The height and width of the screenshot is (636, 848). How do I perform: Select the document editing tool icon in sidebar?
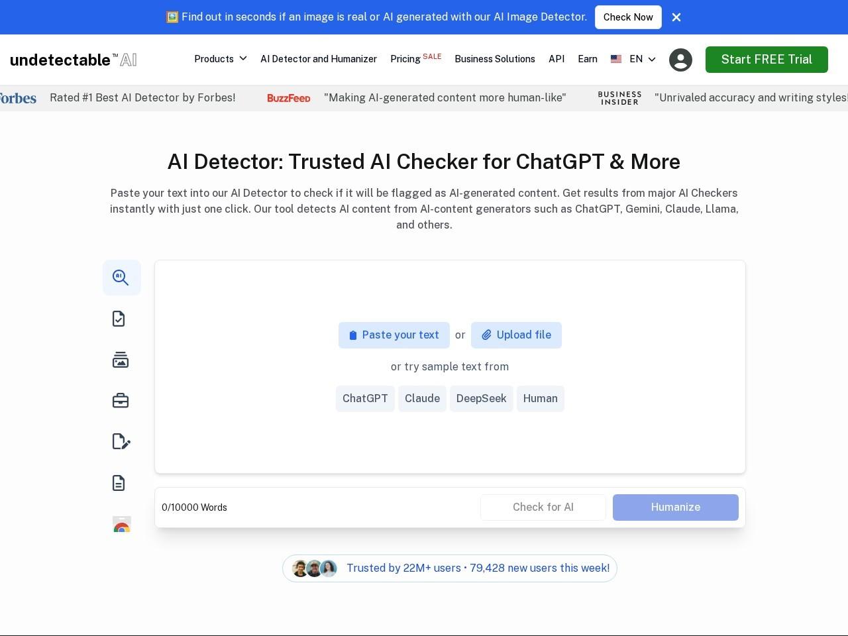click(121, 441)
